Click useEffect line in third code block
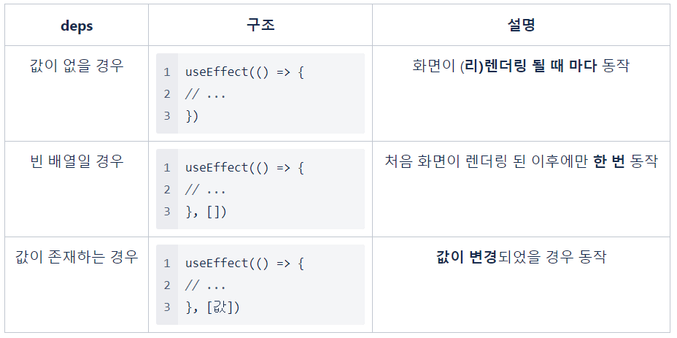The height and width of the screenshot is (338, 677). [245, 264]
